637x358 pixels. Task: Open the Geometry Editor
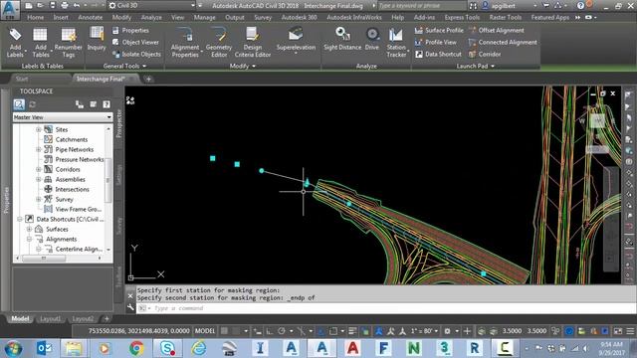[x=219, y=43]
